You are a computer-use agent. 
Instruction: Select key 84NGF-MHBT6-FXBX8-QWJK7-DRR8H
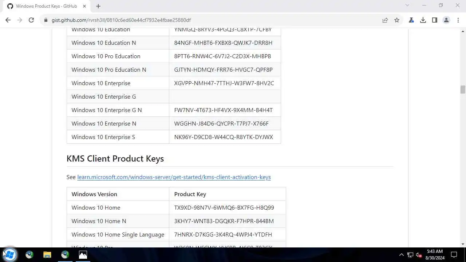tap(223, 43)
